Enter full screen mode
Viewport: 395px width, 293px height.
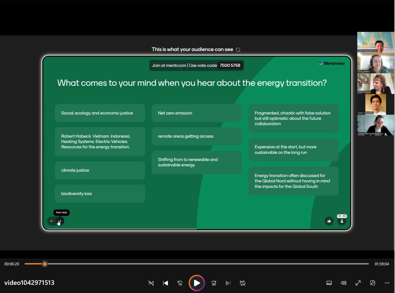pyautogui.click(x=358, y=283)
